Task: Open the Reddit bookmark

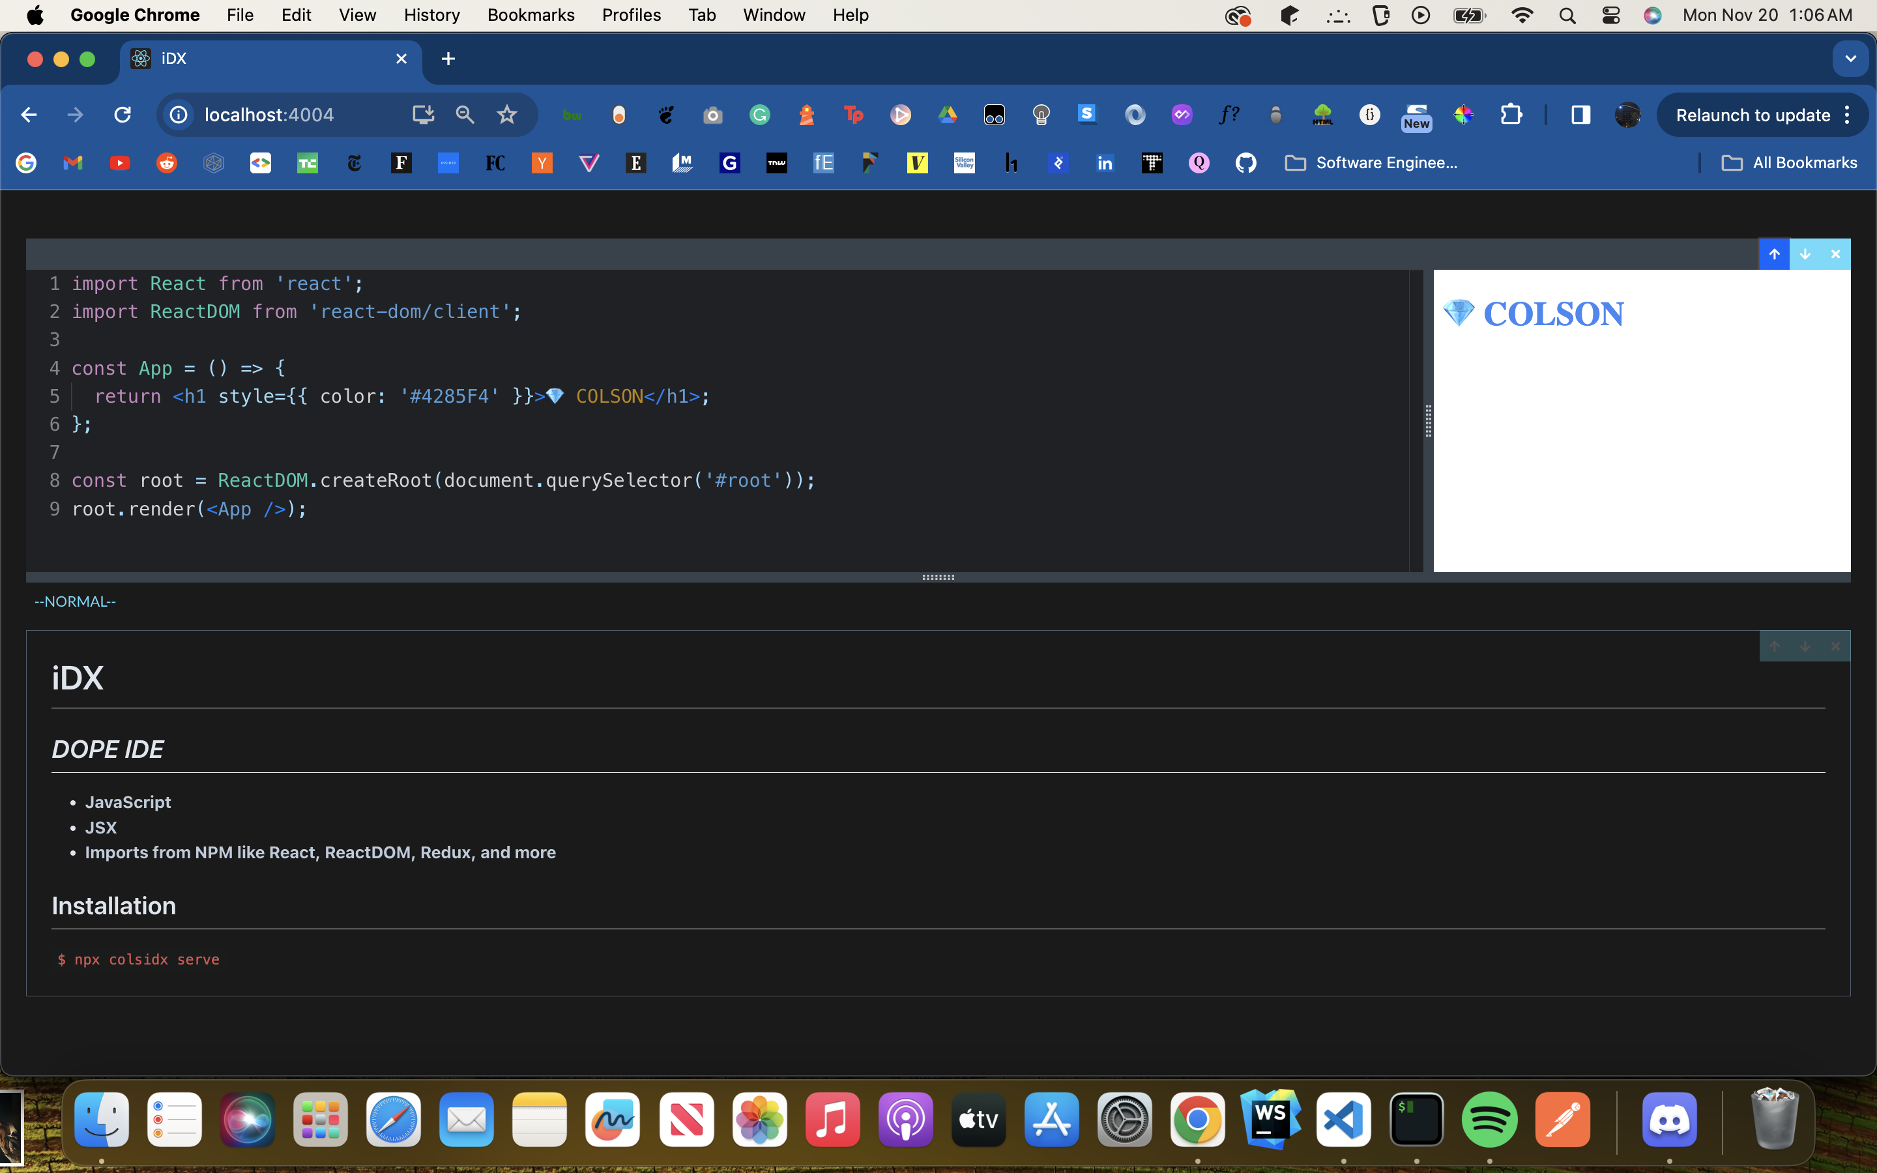Action: (x=167, y=163)
